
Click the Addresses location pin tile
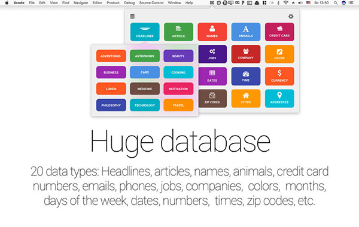pos(279,99)
